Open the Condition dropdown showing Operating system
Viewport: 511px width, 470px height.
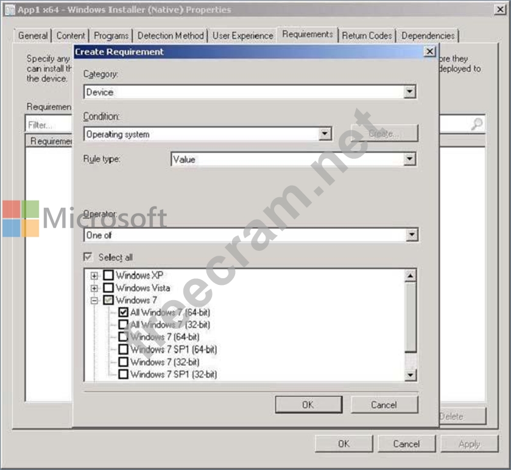325,134
